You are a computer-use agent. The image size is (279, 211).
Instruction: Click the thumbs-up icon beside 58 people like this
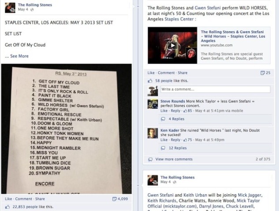[150, 81]
